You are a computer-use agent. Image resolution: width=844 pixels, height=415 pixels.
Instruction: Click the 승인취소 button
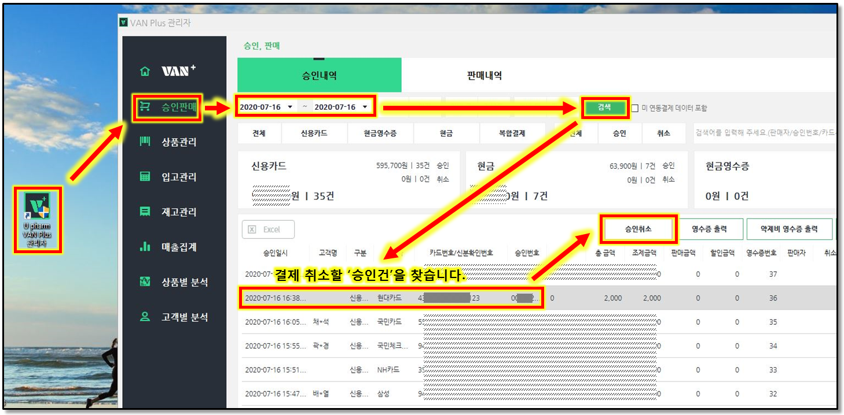pos(638,229)
